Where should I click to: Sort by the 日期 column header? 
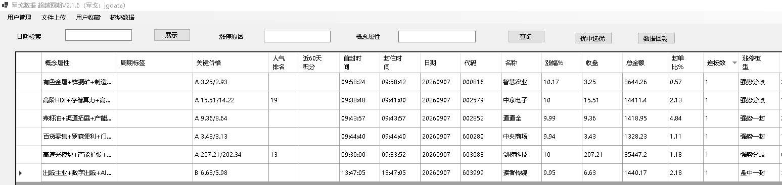pyautogui.click(x=440, y=63)
